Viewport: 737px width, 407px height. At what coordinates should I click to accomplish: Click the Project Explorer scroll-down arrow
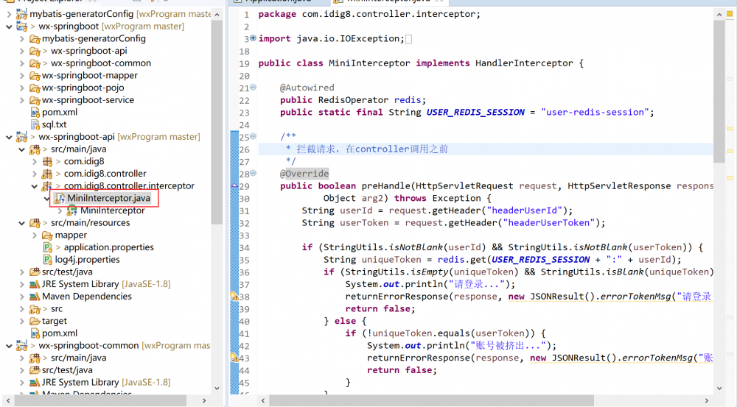pos(217,388)
